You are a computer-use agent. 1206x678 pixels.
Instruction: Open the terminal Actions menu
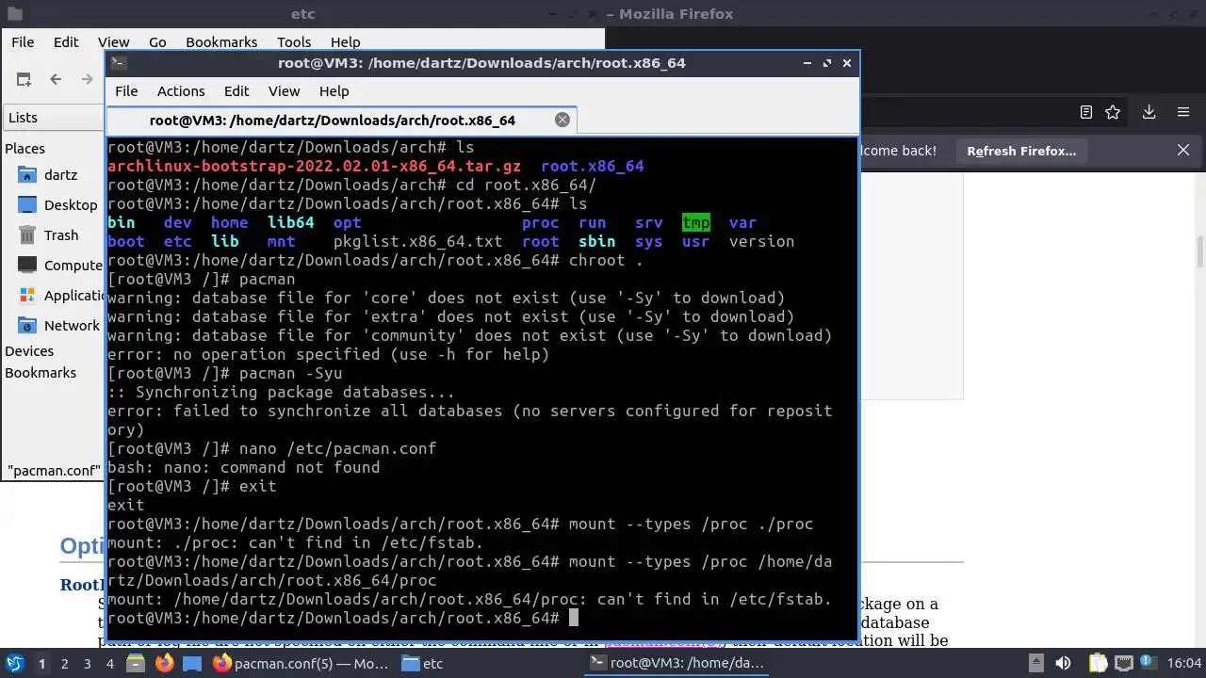pos(181,91)
